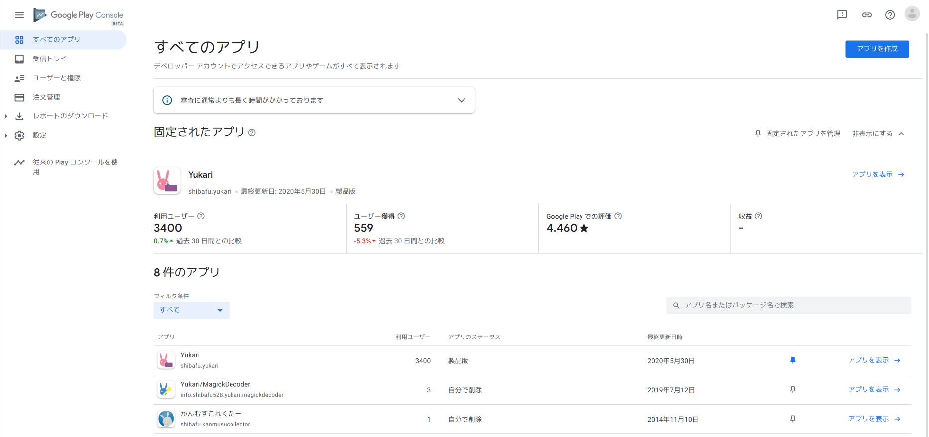The height and width of the screenshot is (437, 929).
Task: Go to ユーザーと権限 in sidebar
Action: pos(57,78)
